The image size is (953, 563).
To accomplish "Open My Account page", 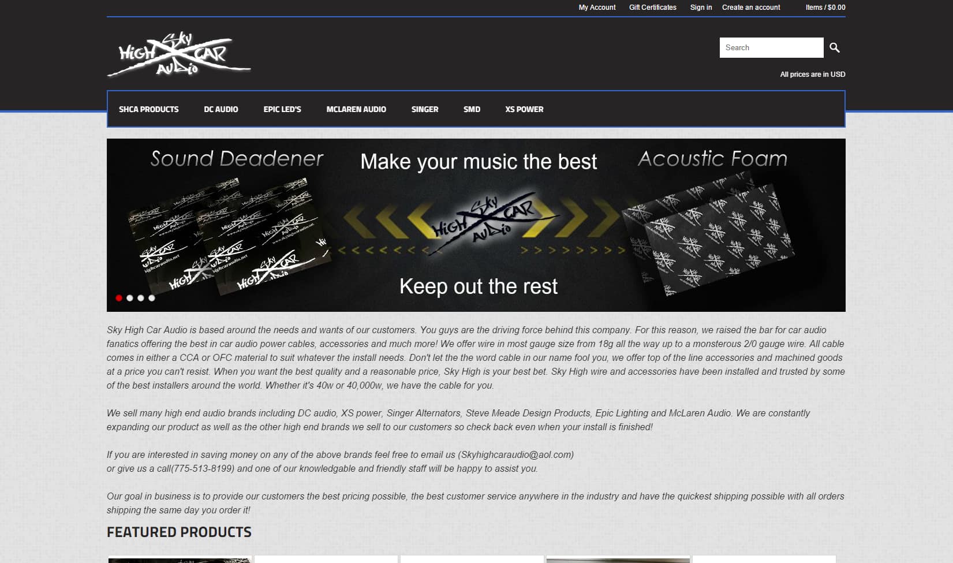I will click(597, 8).
